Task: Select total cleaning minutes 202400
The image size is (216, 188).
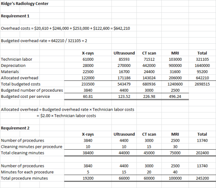Action: [202, 153]
